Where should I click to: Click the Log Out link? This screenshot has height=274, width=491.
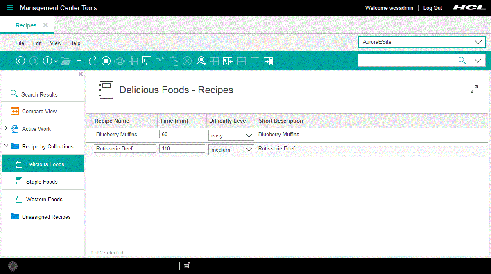(x=432, y=8)
